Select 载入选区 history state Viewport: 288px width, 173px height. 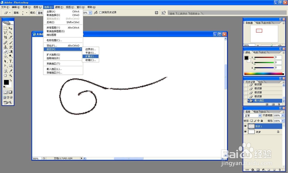(x=264, y=100)
